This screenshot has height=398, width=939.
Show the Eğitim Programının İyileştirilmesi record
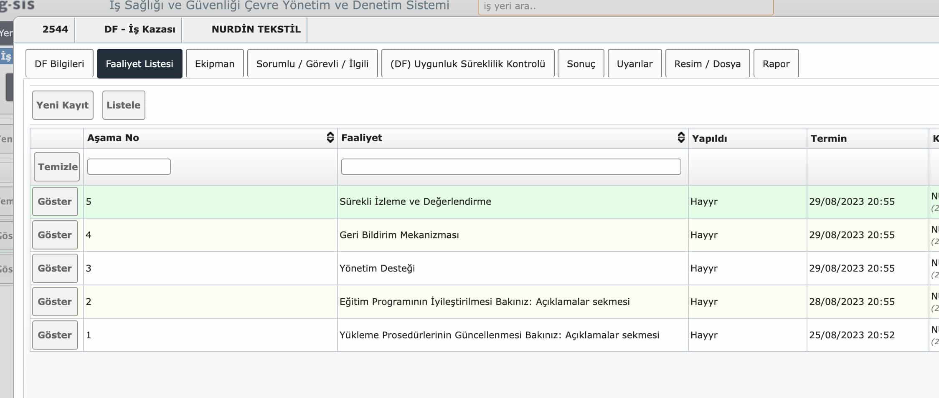point(55,302)
